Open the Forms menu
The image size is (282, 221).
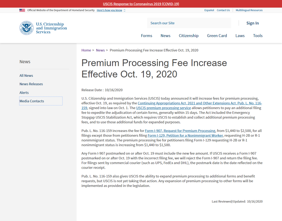point(146,36)
